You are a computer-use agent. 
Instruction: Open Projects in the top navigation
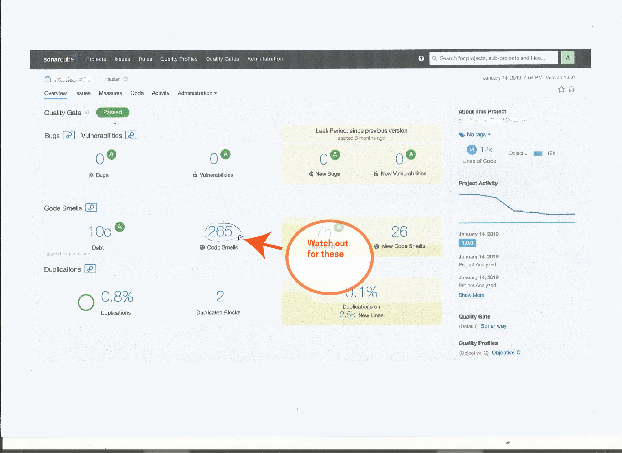click(x=96, y=59)
